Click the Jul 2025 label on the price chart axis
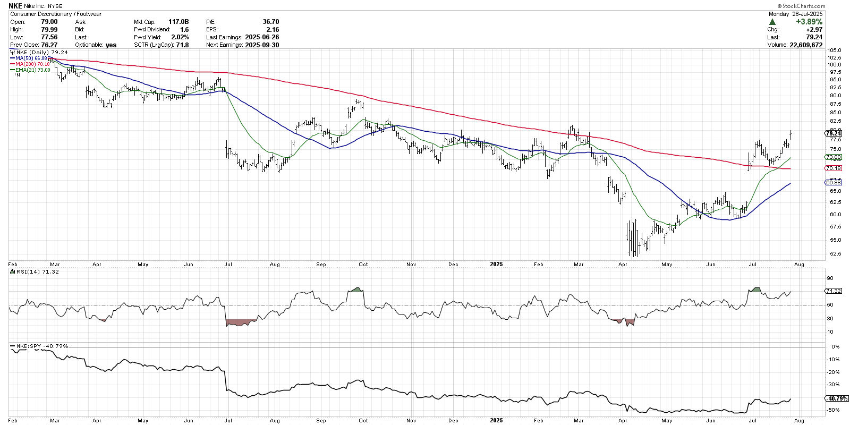 pos(753,264)
